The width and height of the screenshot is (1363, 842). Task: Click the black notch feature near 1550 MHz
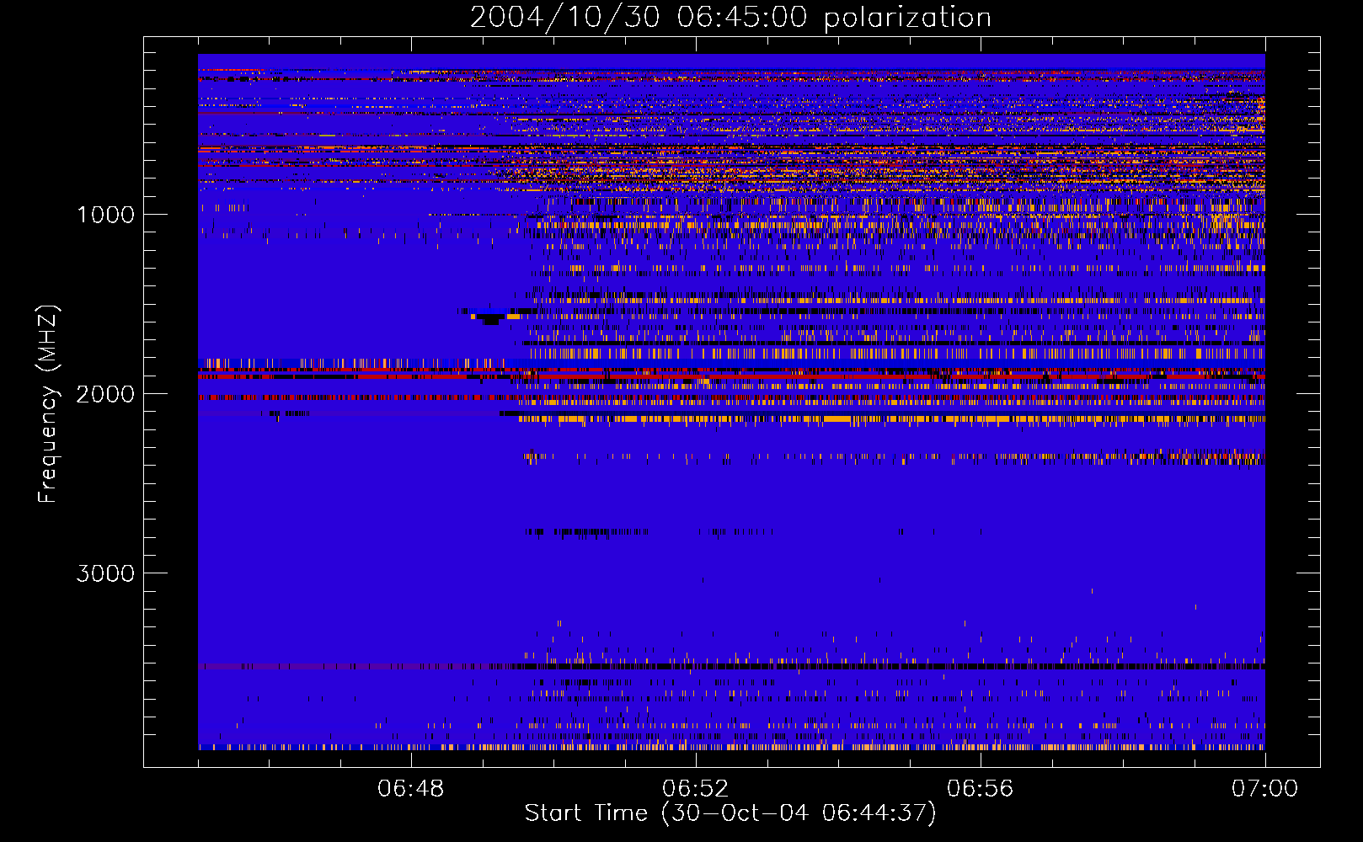coord(491,318)
